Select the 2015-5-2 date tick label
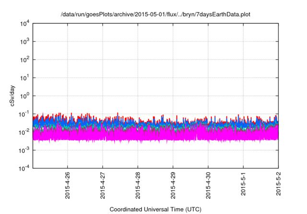 [x=278, y=184]
